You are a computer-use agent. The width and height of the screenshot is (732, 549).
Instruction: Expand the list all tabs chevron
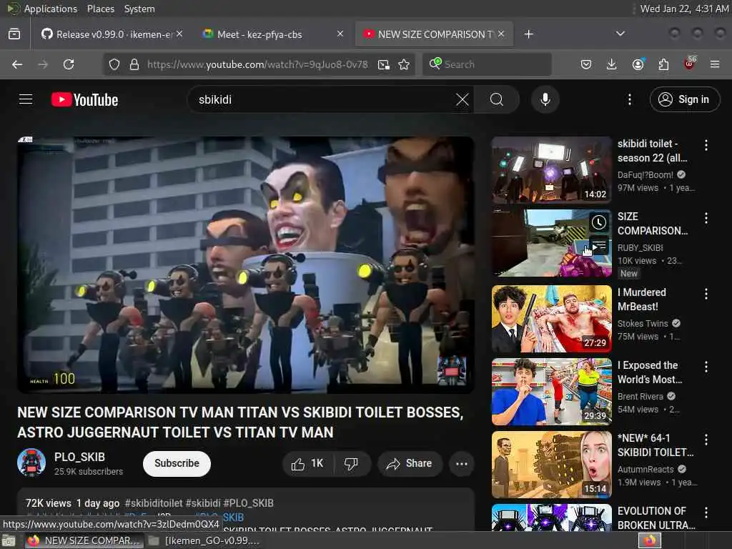(x=620, y=34)
